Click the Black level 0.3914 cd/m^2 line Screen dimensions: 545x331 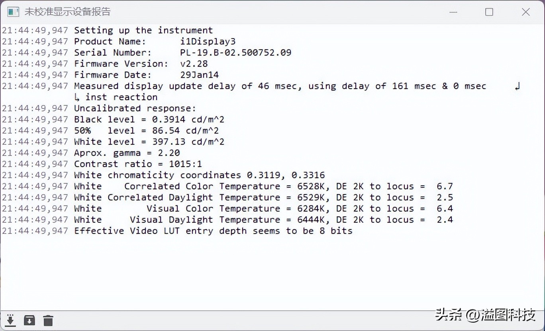146,119
